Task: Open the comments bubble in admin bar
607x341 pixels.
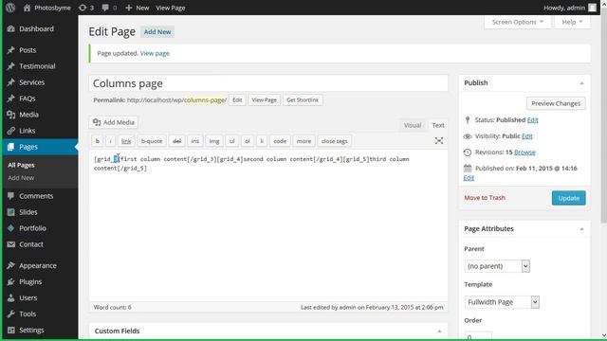Action: (x=109, y=8)
